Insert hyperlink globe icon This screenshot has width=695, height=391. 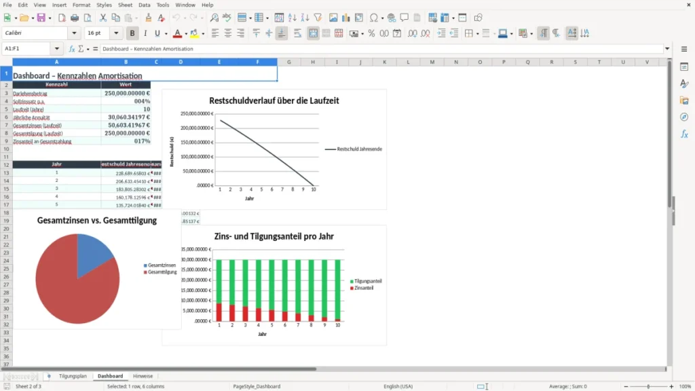click(392, 18)
